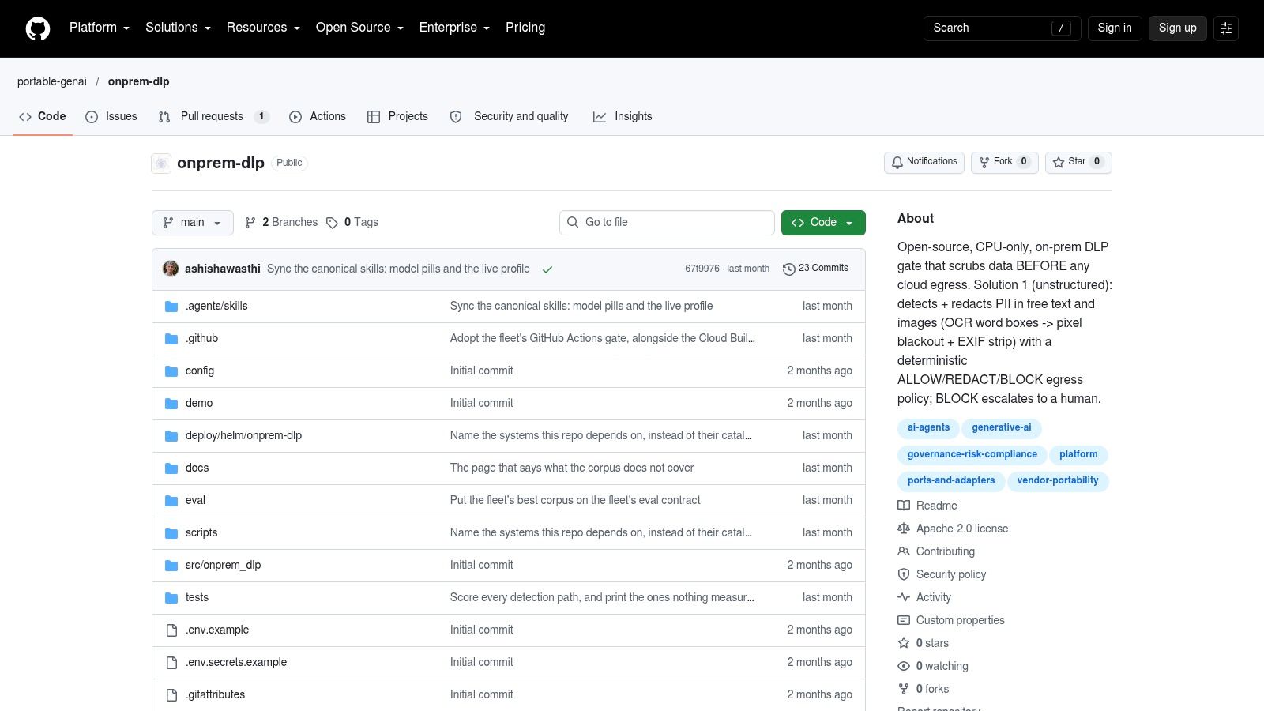This screenshot has width=1264, height=711.
Task: Click the tag icon beside 0 Tags
Action: coord(332,223)
